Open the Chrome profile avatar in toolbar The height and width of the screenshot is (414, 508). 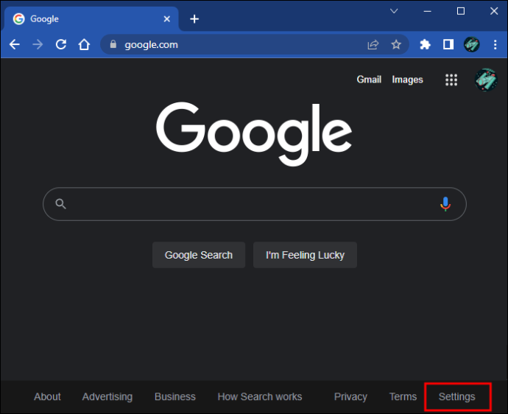[472, 44]
